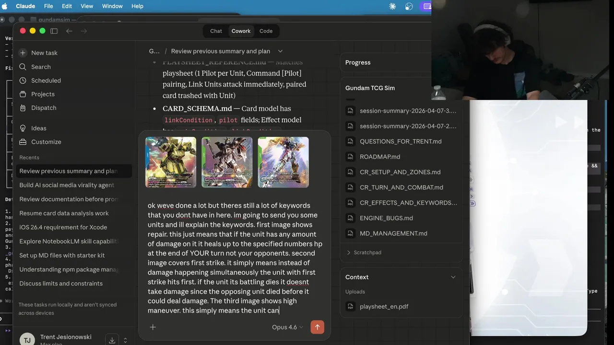Open the Help menu
Screen dimensions: 614x345
click(x=137, y=6)
